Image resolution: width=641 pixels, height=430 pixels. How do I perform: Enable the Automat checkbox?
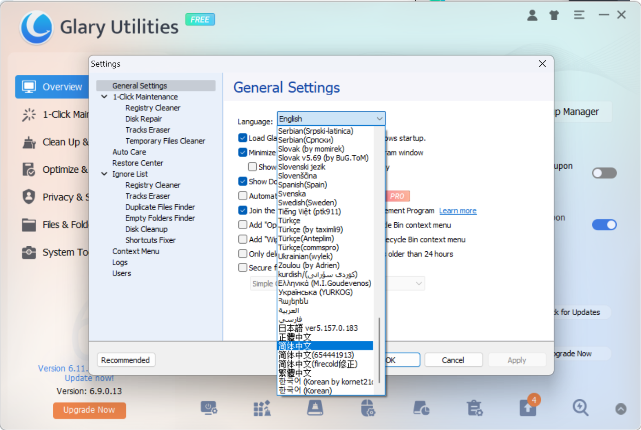coord(243,196)
